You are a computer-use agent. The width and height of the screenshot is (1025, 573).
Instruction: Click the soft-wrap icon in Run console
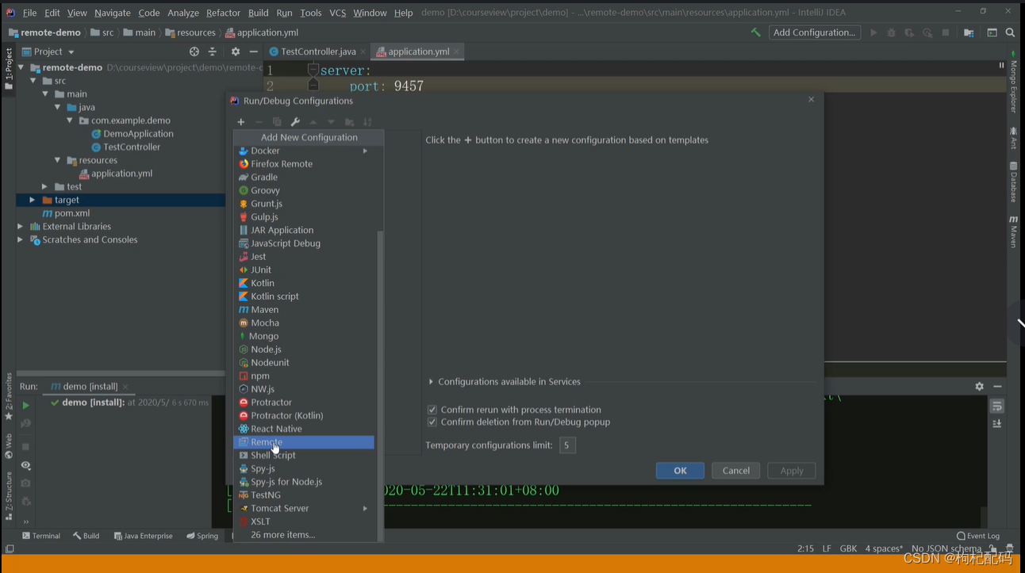coord(997,406)
